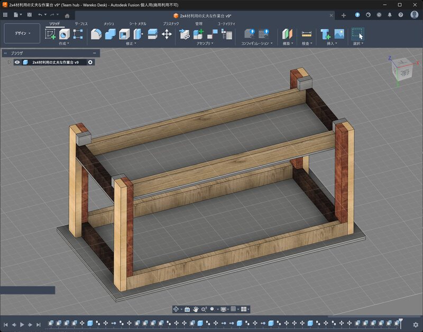This screenshot has height=332, width=423.
Task: Switch to the サーフェス tab
Action: click(81, 24)
